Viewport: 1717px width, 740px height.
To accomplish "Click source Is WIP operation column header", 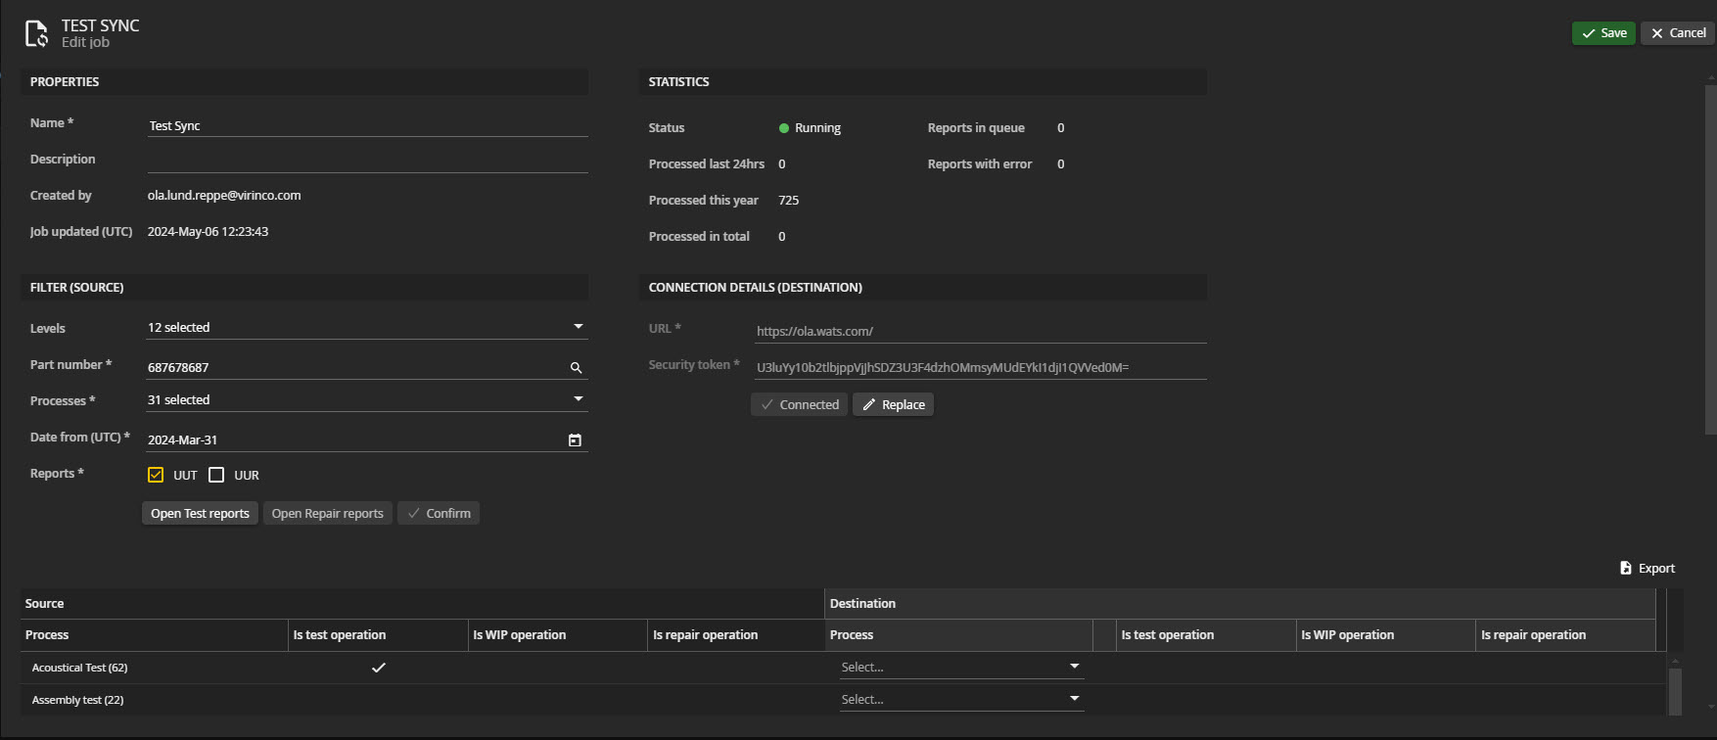I will (519, 635).
